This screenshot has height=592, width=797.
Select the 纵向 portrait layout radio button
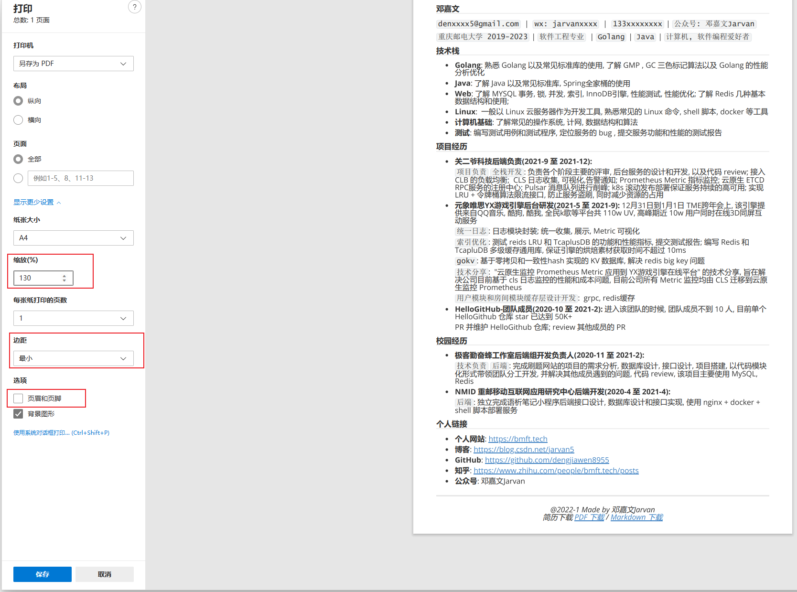pyautogui.click(x=18, y=101)
